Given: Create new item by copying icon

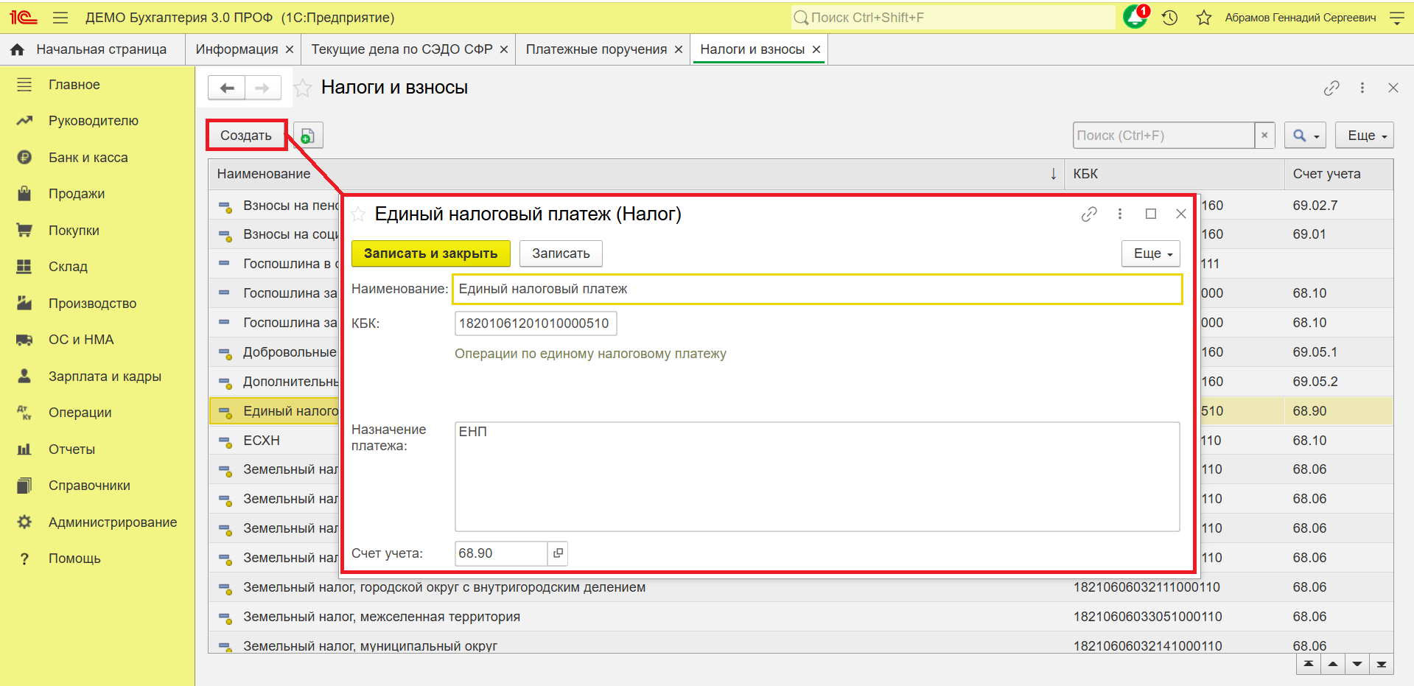Looking at the screenshot, I should 308,136.
